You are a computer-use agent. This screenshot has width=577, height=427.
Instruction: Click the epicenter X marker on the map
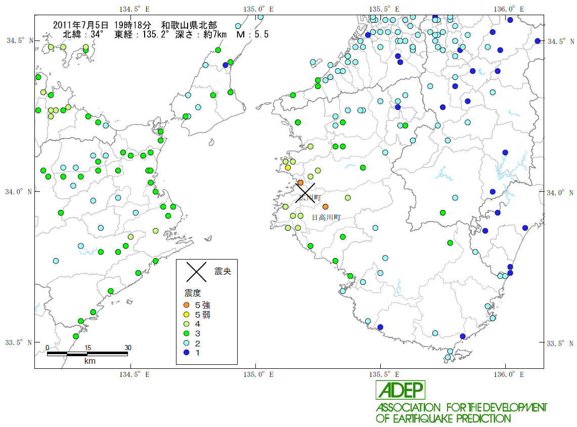[305, 193]
